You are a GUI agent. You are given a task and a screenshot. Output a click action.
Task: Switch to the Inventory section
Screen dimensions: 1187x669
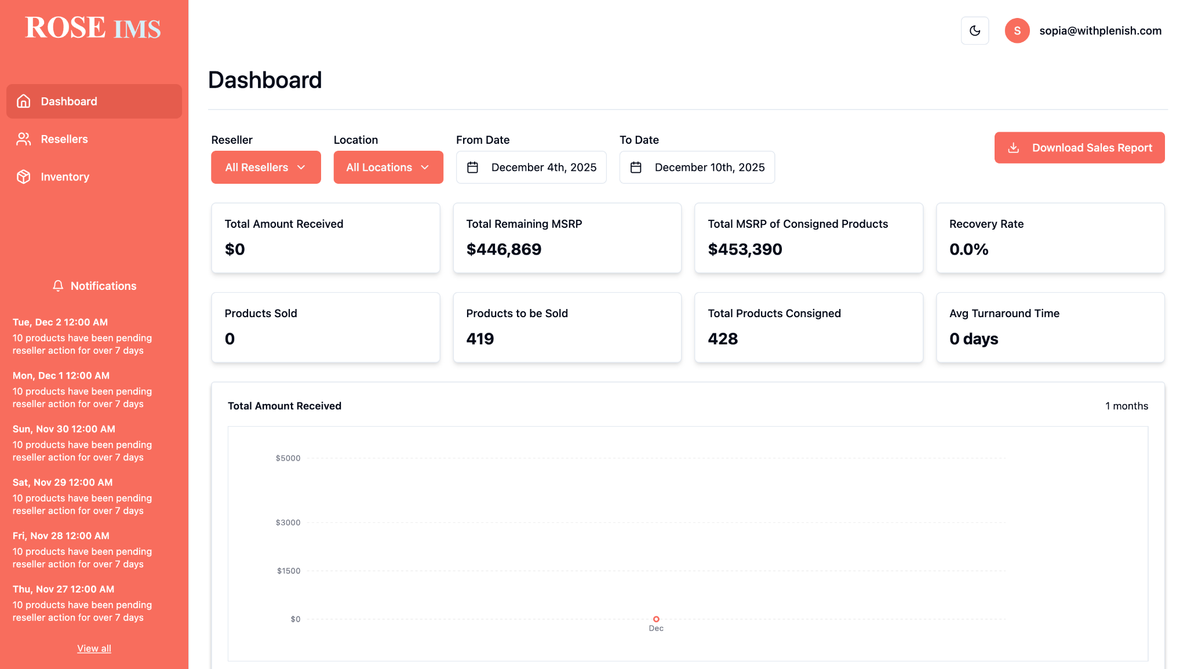click(65, 176)
